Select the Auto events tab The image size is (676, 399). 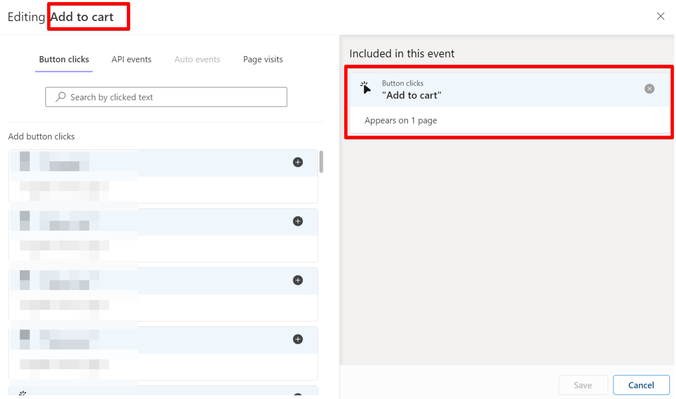pos(197,59)
